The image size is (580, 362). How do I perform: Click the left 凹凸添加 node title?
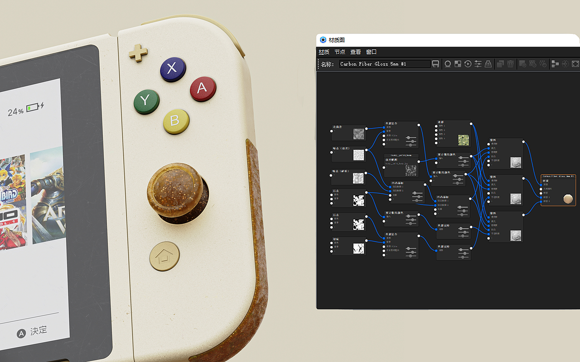click(397, 183)
